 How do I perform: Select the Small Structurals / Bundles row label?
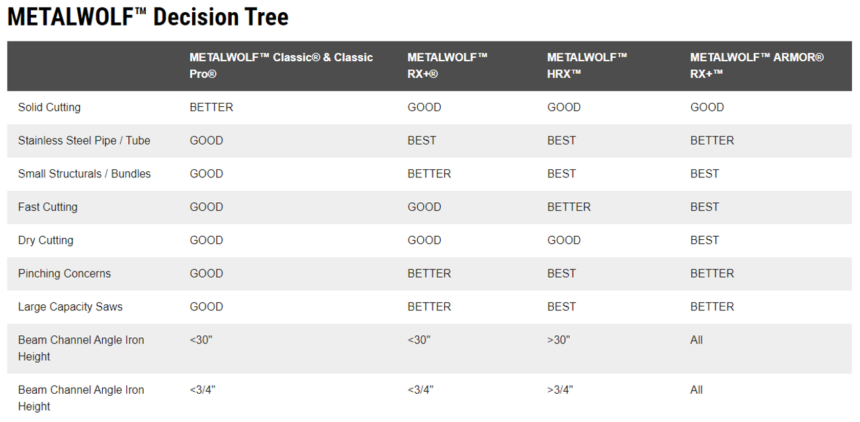pos(84,174)
